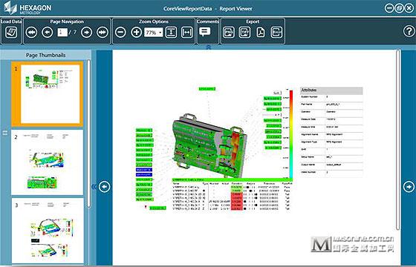Screen dimensions: 416x267
Task: Fit page to width
Action: [x=187, y=33]
